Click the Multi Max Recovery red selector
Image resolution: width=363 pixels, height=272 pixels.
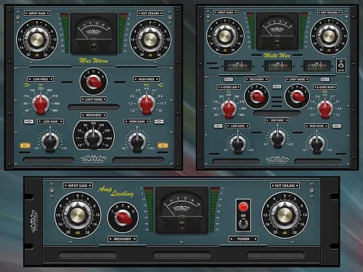(x=257, y=96)
